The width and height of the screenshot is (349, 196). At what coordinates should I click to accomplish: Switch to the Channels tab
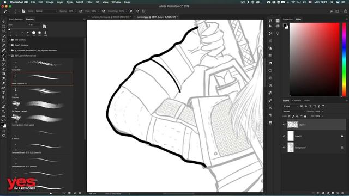pos(297,101)
